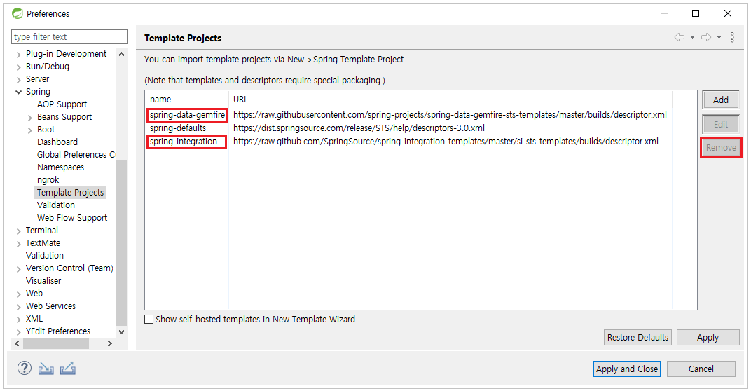This screenshot has height=391, width=751.
Task: Open ngrok preferences page
Action: (48, 179)
